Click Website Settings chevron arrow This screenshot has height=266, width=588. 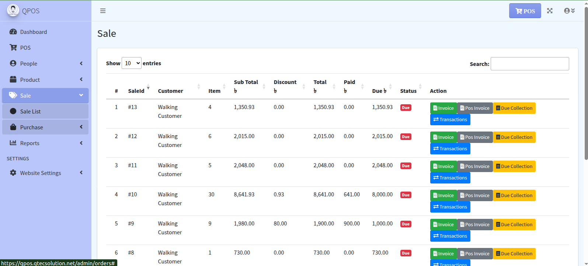click(81, 172)
